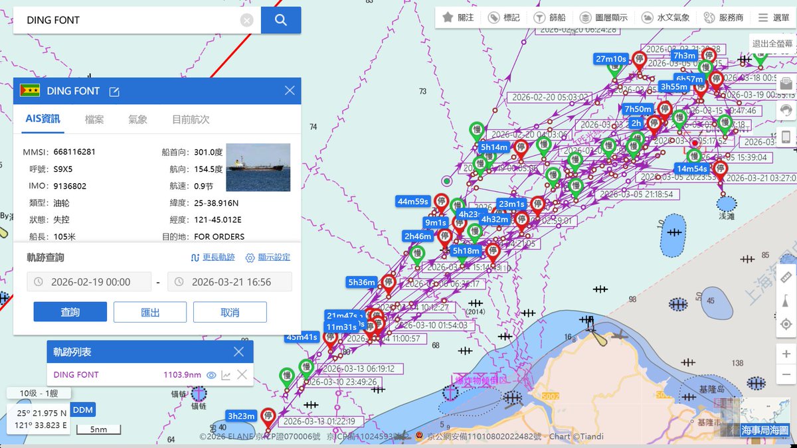
Task: Switch to the 檔案 tab
Action: [x=94, y=119]
